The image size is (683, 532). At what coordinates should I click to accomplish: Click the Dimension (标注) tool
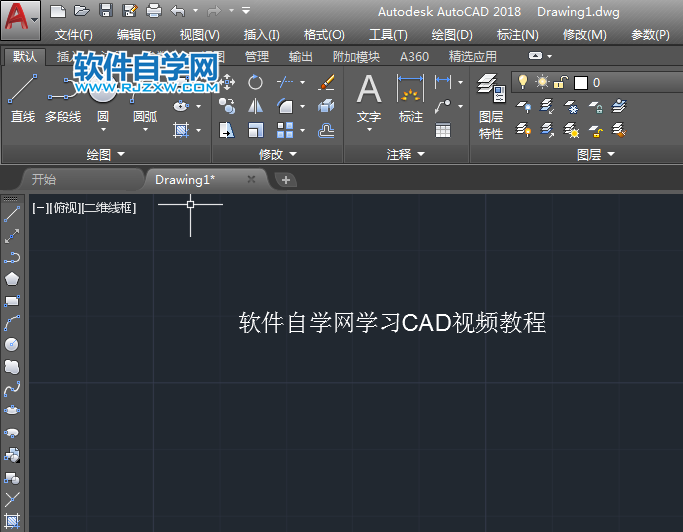[410, 98]
